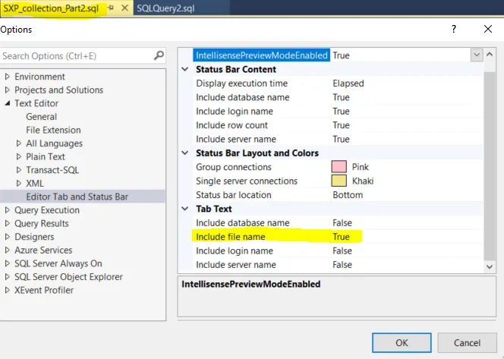Expand the SQL Server Object Explorer node
Image resolution: width=504 pixels, height=359 pixels.
(8, 277)
